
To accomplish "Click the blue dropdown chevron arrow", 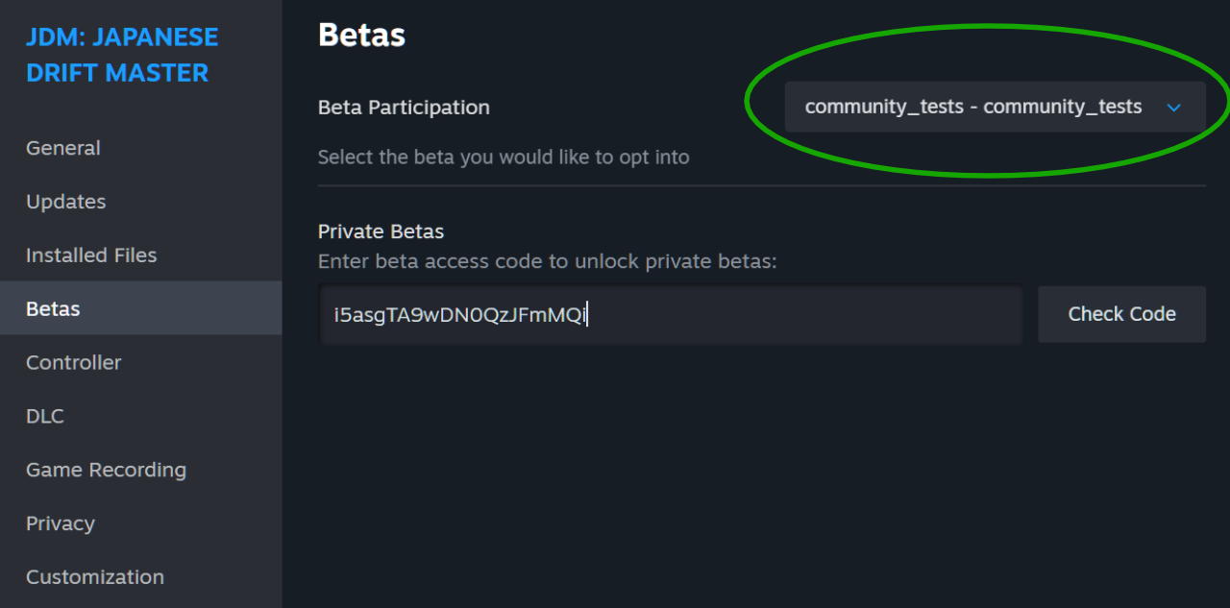I will click(x=1173, y=108).
